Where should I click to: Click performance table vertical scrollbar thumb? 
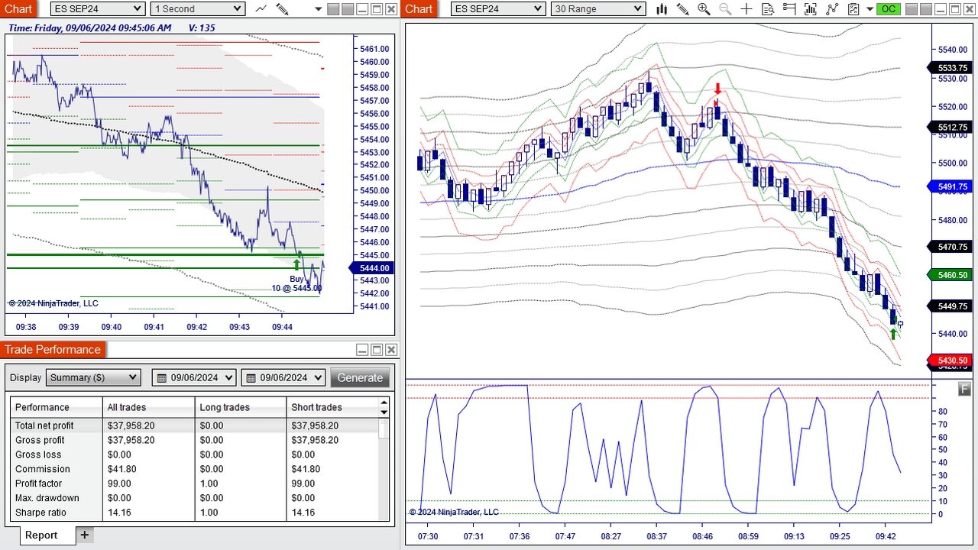[384, 428]
